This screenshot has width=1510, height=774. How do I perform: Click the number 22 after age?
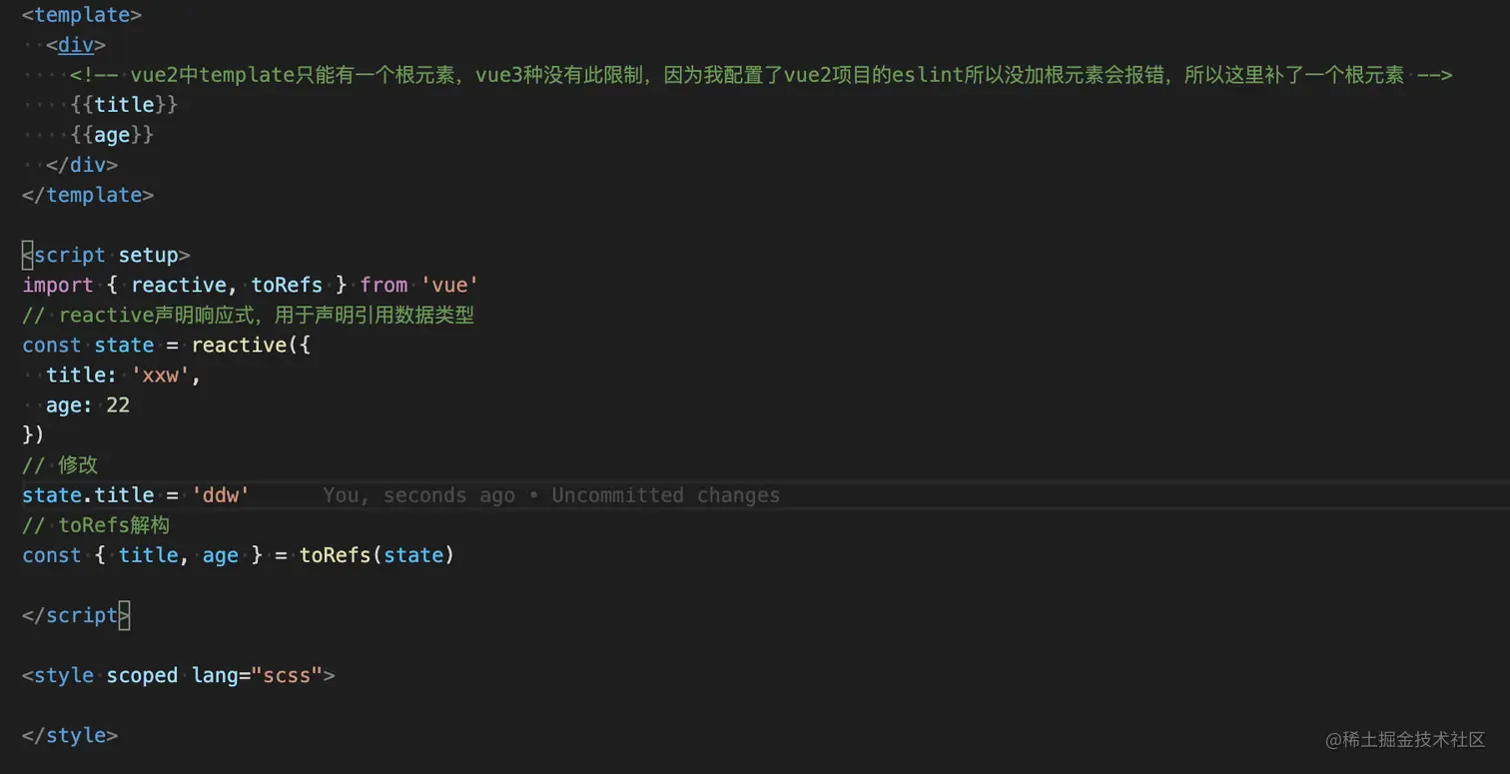pos(118,404)
